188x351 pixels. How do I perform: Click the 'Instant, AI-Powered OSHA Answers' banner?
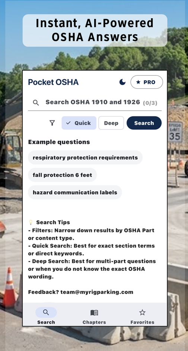pos(95,30)
